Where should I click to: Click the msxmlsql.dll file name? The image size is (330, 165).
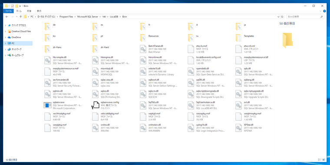107,69
